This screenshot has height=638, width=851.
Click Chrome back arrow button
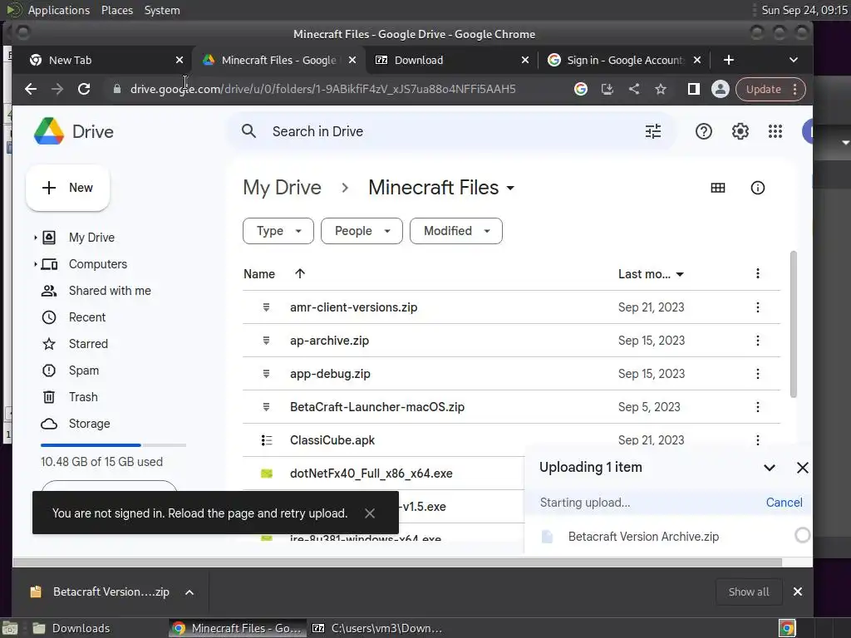tap(31, 89)
